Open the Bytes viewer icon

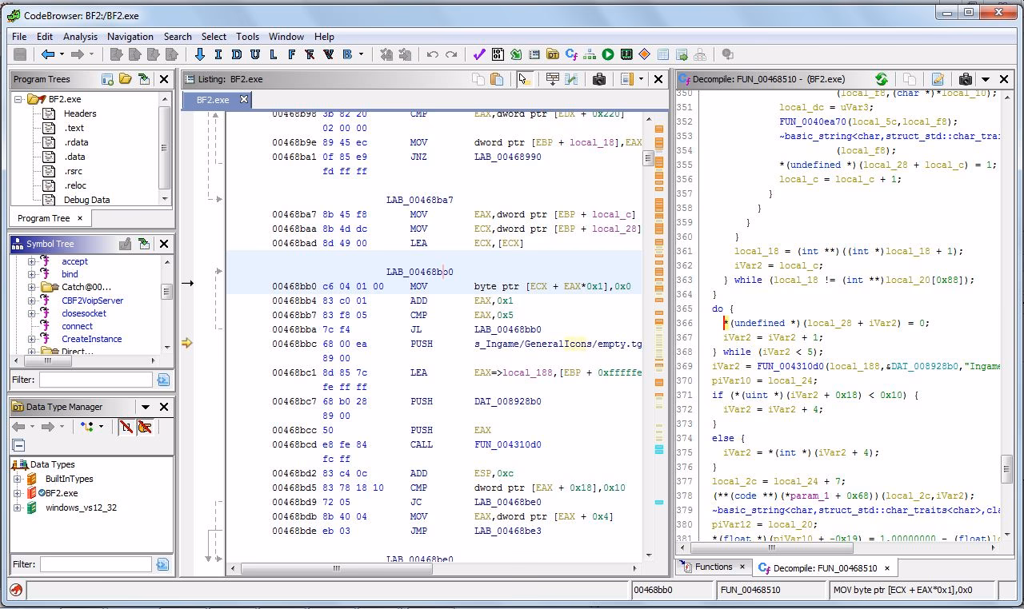498,54
